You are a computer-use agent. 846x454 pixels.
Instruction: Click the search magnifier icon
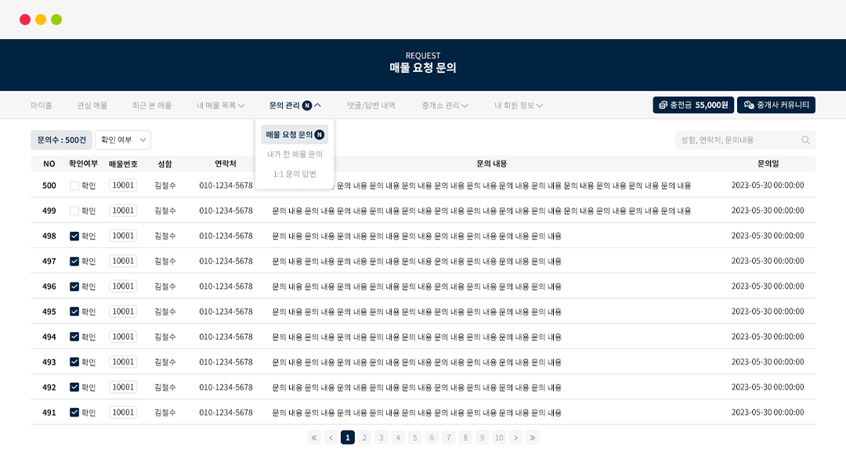pyautogui.click(x=805, y=140)
